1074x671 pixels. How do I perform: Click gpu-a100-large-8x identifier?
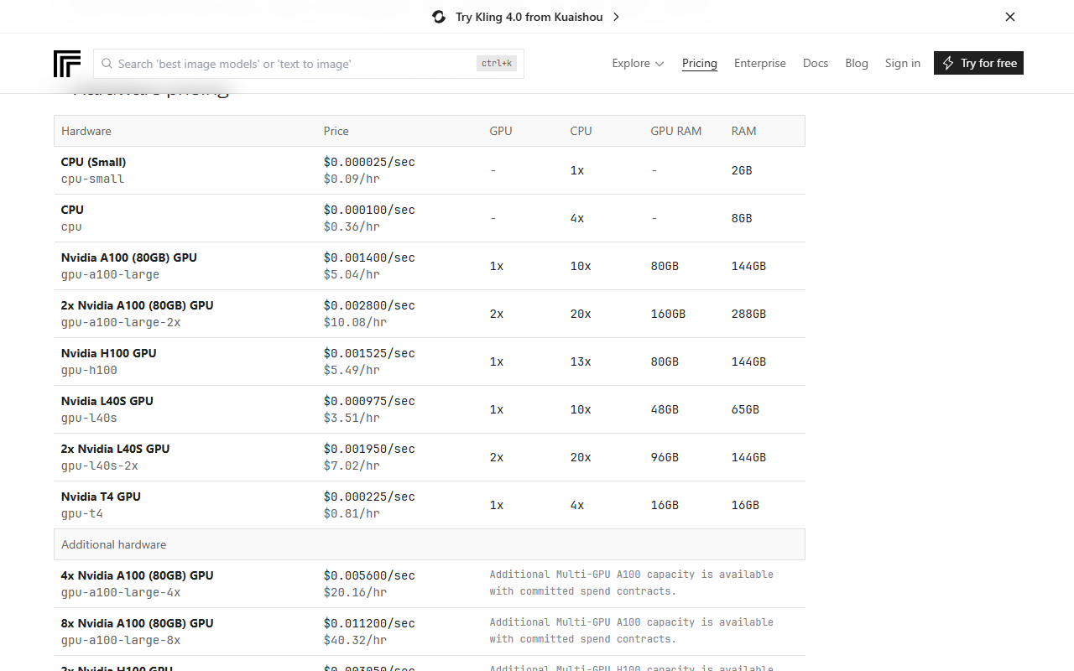pyautogui.click(x=121, y=640)
